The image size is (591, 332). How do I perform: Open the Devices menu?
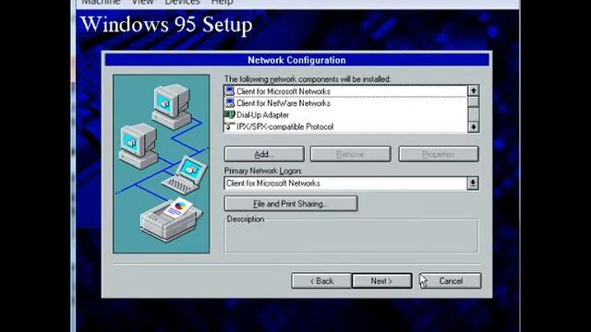(x=182, y=2)
